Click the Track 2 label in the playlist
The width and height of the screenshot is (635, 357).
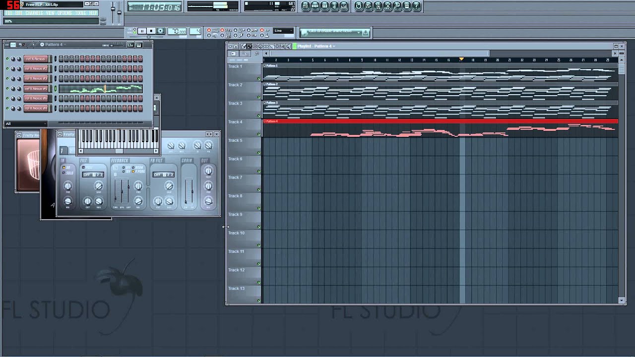click(x=235, y=85)
